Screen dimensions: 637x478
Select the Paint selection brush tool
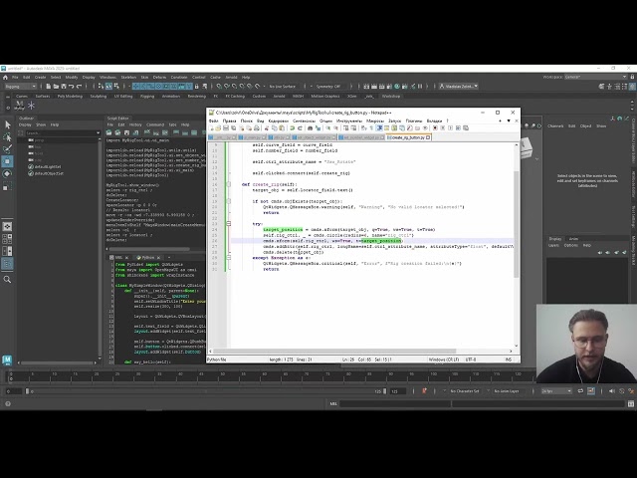click(7, 149)
